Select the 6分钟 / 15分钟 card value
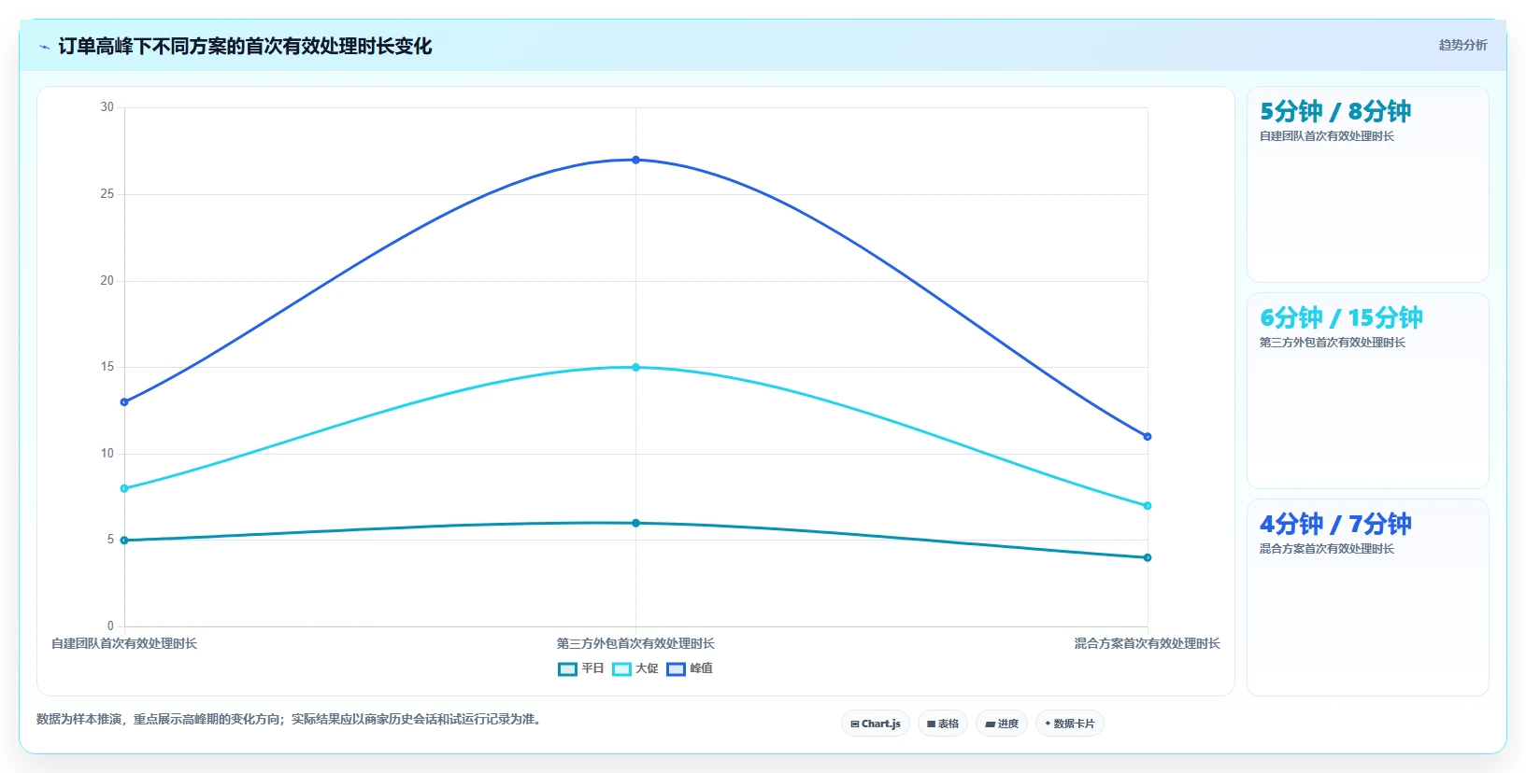1526x773 pixels. tap(1341, 318)
